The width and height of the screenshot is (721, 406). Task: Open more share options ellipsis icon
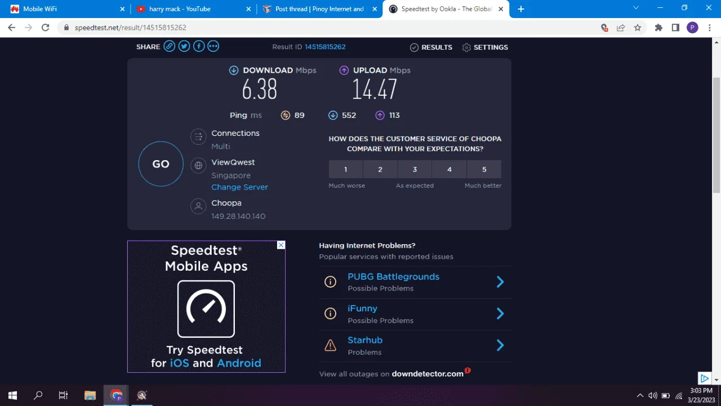click(213, 47)
